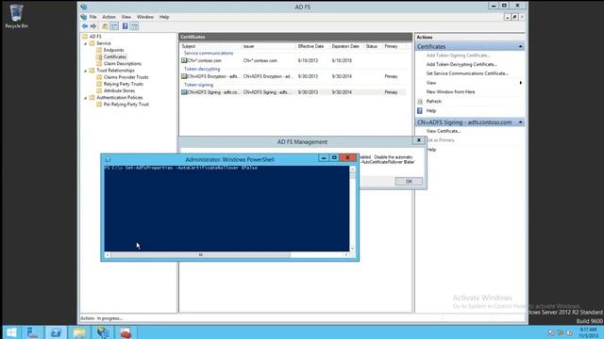
Task: Open Server Manager from the taskbar
Action: pos(33,332)
